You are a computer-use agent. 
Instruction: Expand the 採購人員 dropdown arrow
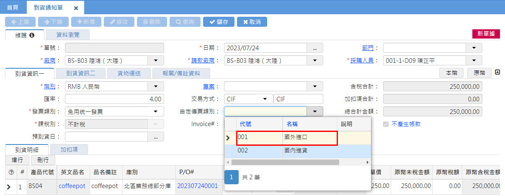coord(474,61)
